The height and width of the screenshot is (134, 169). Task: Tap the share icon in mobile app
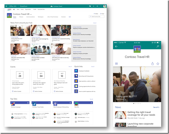coord(152,64)
